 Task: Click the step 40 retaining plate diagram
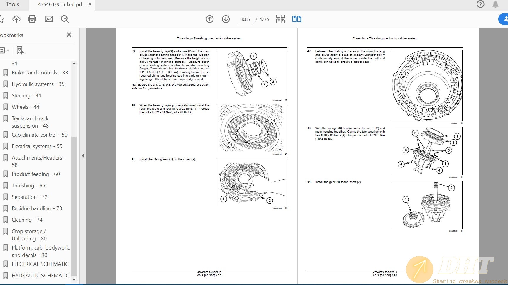pyautogui.click(x=252, y=128)
